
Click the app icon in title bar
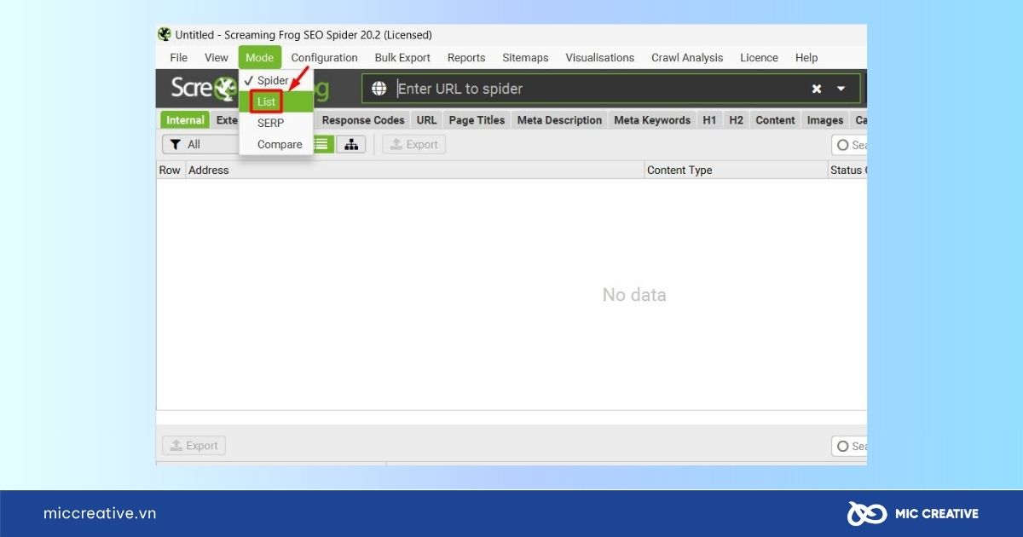[x=165, y=35]
